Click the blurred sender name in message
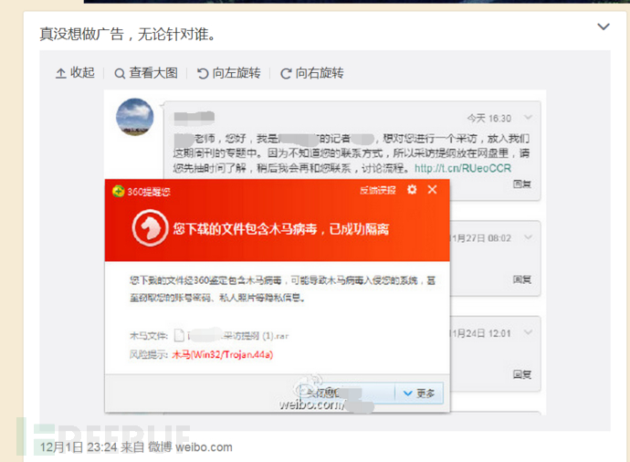630x462 pixels. [x=194, y=117]
